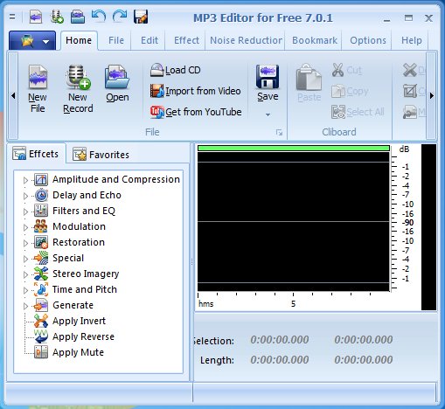Click the Time and Pitch note icon
The width and height of the screenshot is (445, 409).
coord(41,289)
